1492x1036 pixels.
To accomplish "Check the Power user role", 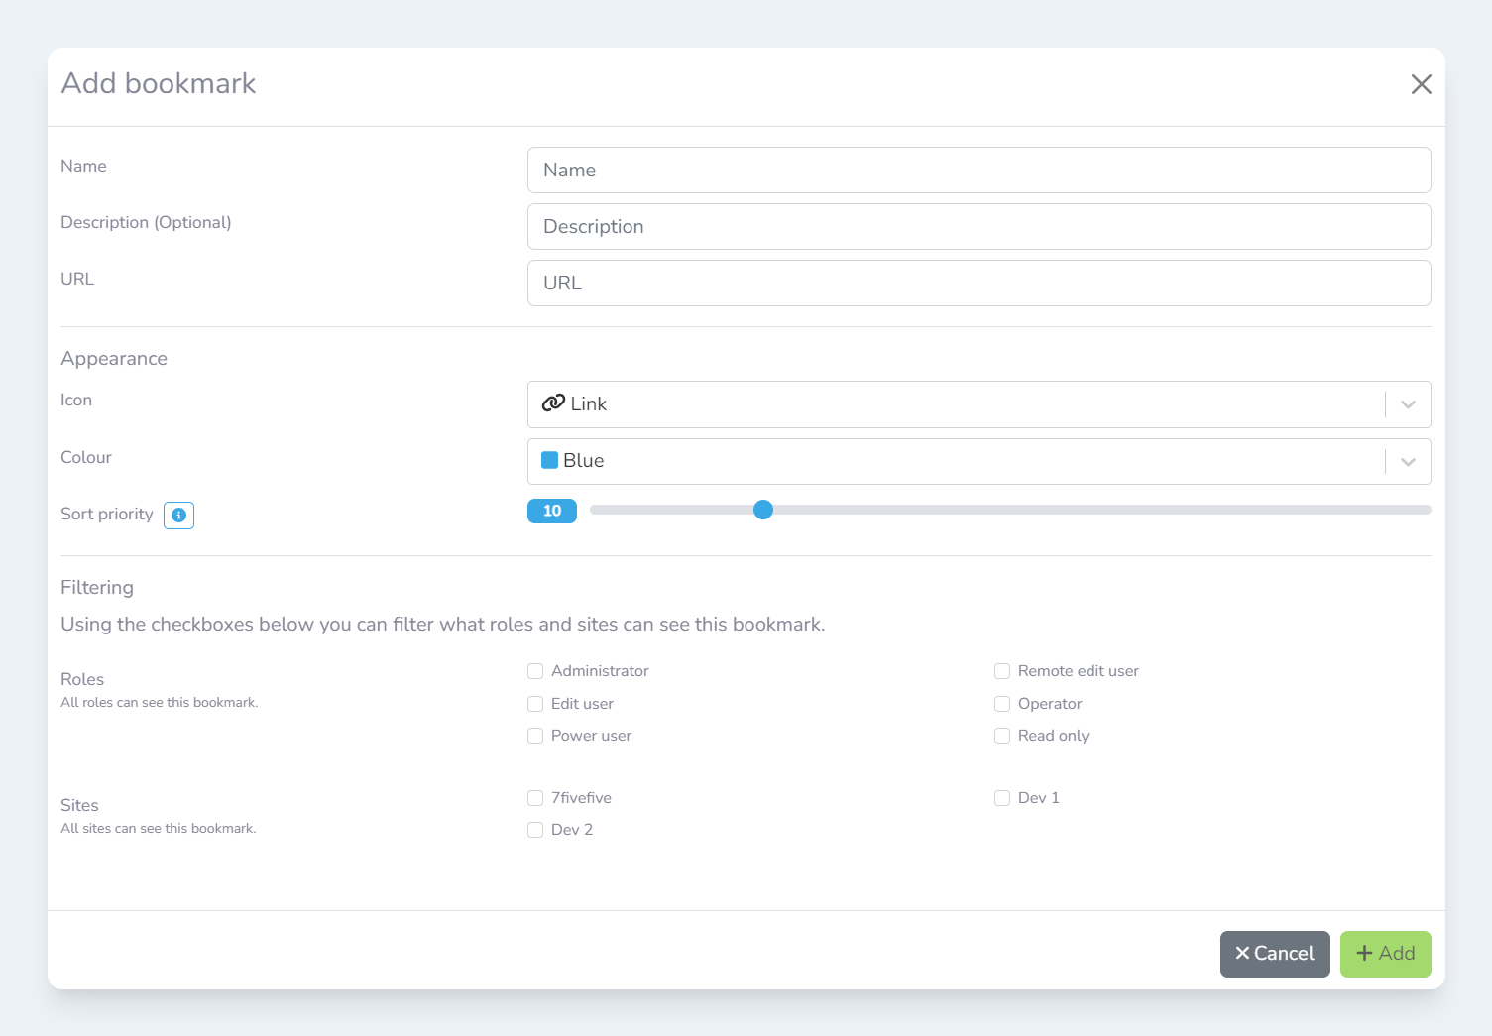I will click(535, 736).
